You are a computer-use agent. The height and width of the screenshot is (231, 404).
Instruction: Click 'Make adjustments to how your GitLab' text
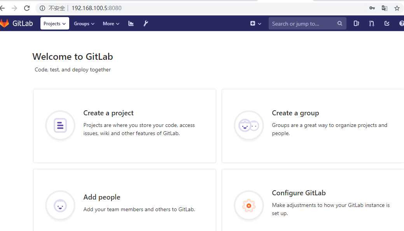(331, 209)
